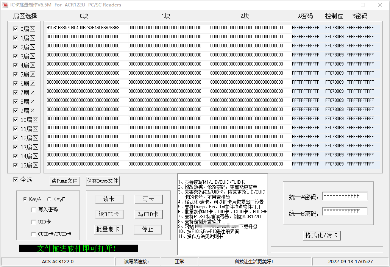Click the 批量制卡 batch button
Viewport: 390px width, 267px height.
(x=108, y=230)
